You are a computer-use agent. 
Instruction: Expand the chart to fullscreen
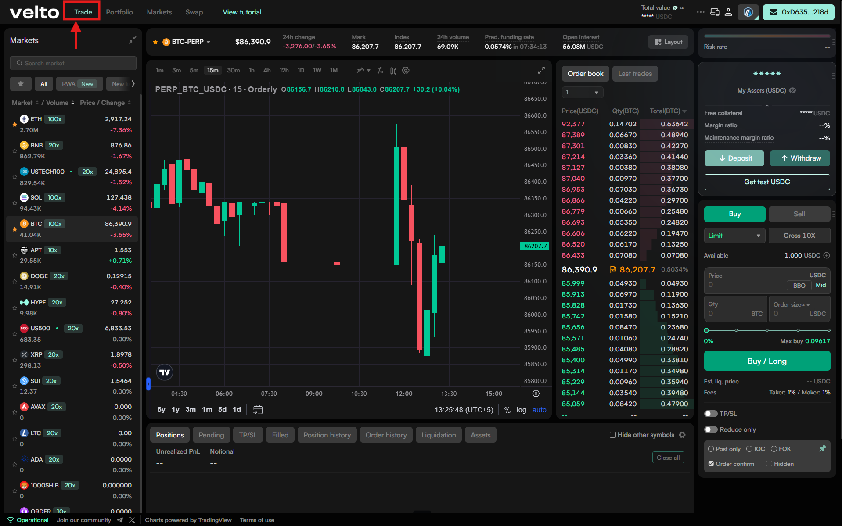(x=541, y=70)
